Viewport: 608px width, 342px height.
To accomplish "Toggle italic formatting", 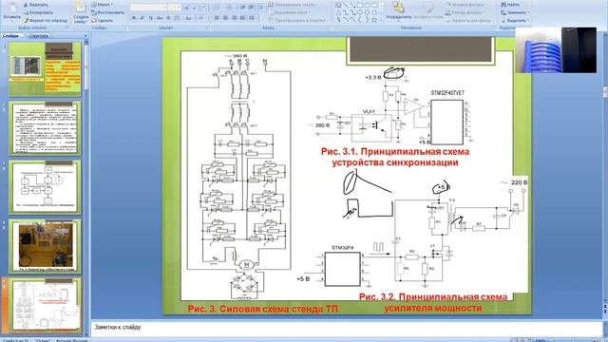I will coord(142,18).
